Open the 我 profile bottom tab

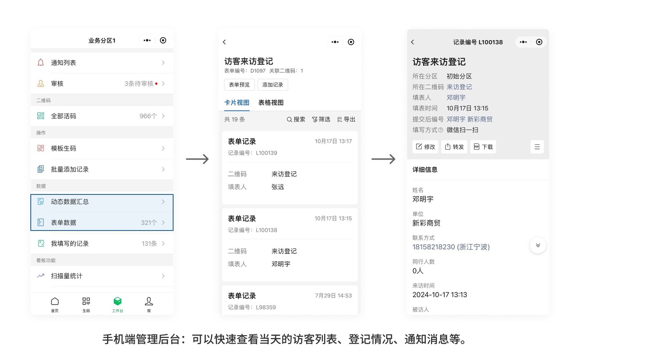[149, 304]
